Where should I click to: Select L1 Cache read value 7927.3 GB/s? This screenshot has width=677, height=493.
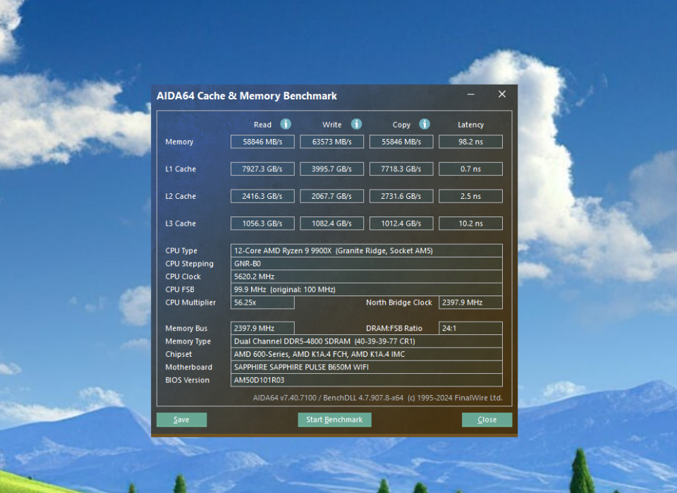point(262,169)
